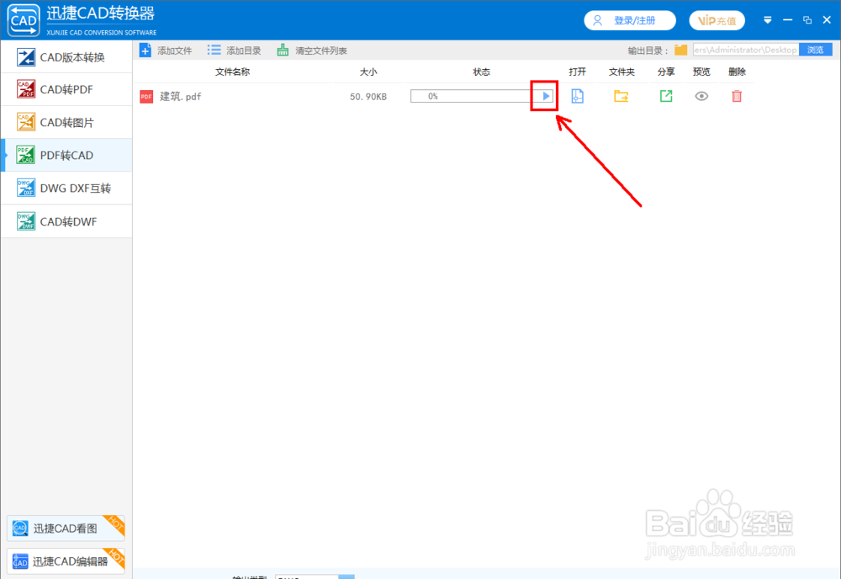Click the 迅捷CAD转换器 app logo
This screenshot has height=579, width=841.
pyautogui.click(x=24, y=20)
